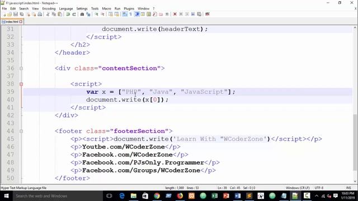358x201 pixels.
Task: Click the Replace toolbar icon
Action: tap(88, 15)
